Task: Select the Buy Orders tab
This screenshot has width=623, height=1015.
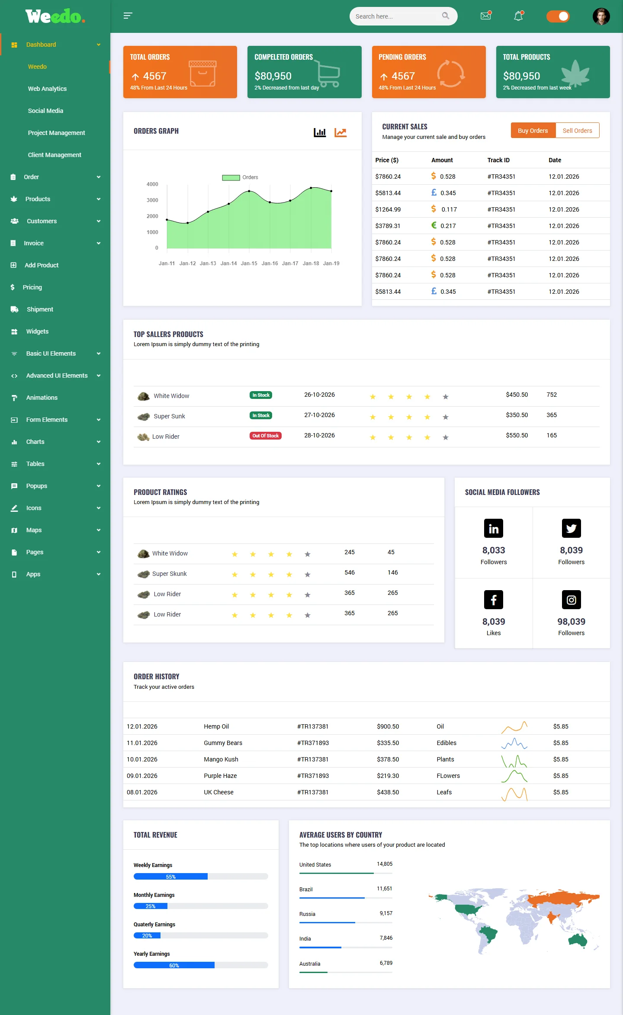Action: point(533,131)
